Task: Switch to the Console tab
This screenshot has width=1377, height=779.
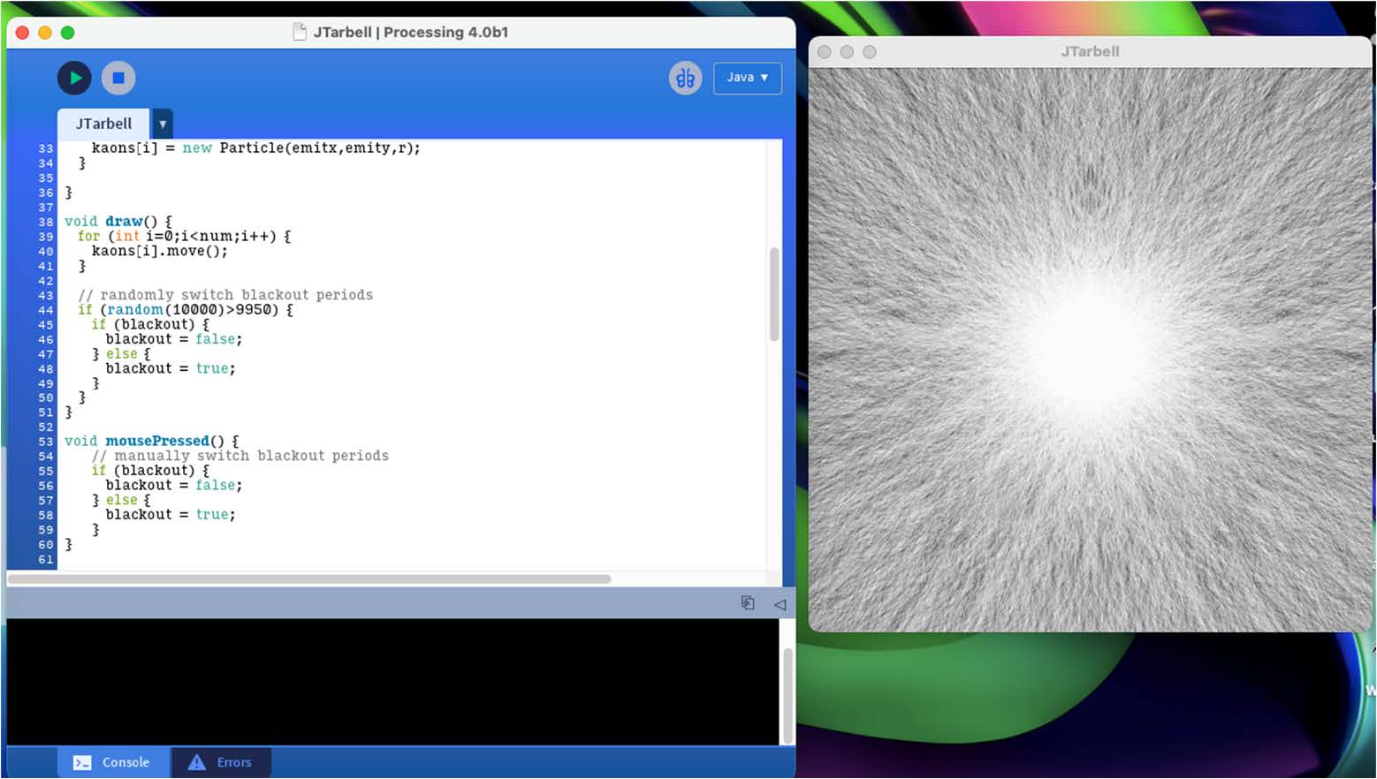Action: (111, 762)
